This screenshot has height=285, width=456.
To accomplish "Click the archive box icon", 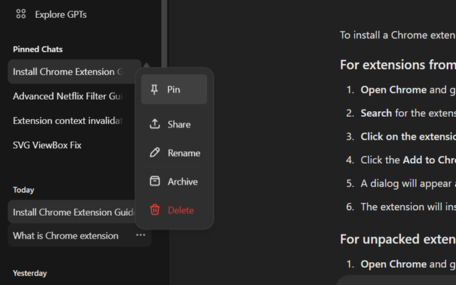I will point(155,182).
